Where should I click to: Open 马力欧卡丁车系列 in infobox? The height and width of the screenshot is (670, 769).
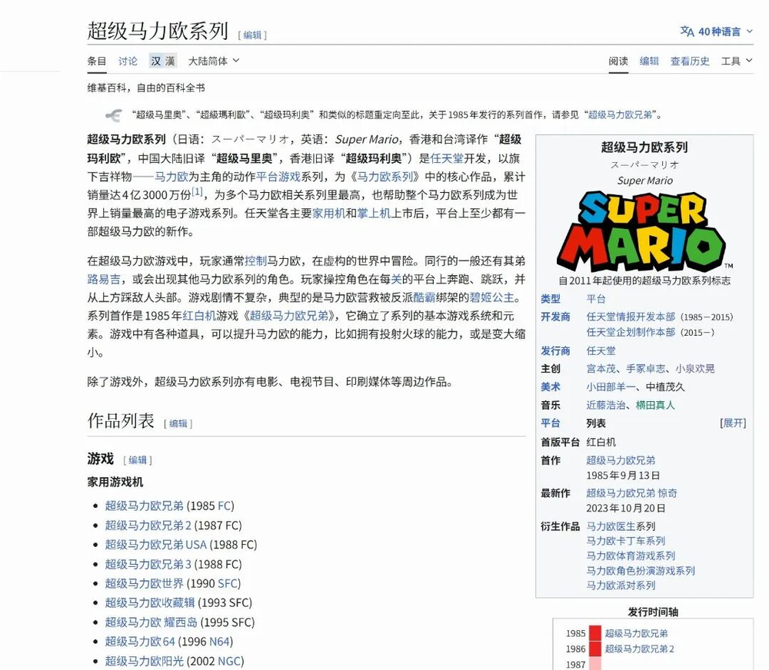coord(625,541)
